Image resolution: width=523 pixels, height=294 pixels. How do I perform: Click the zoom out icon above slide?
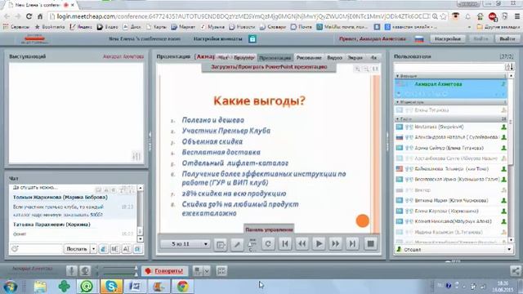coord(366,69)
